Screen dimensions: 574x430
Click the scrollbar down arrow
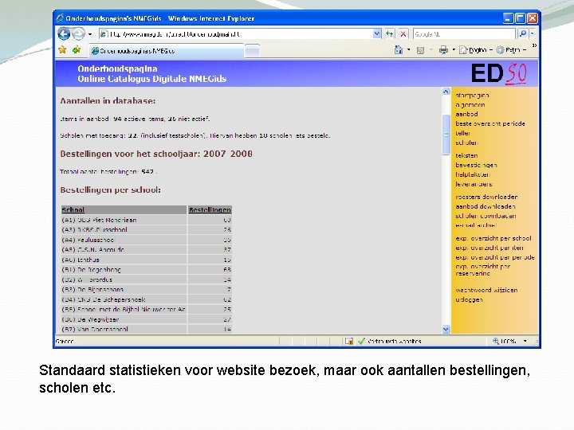click(x=446, y=330)
